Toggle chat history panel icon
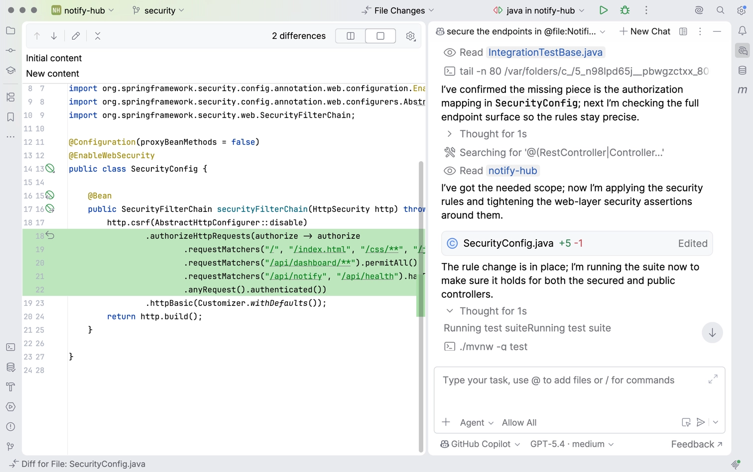The width and height of the screenshot is (753, 472). (x=683, y=31)
